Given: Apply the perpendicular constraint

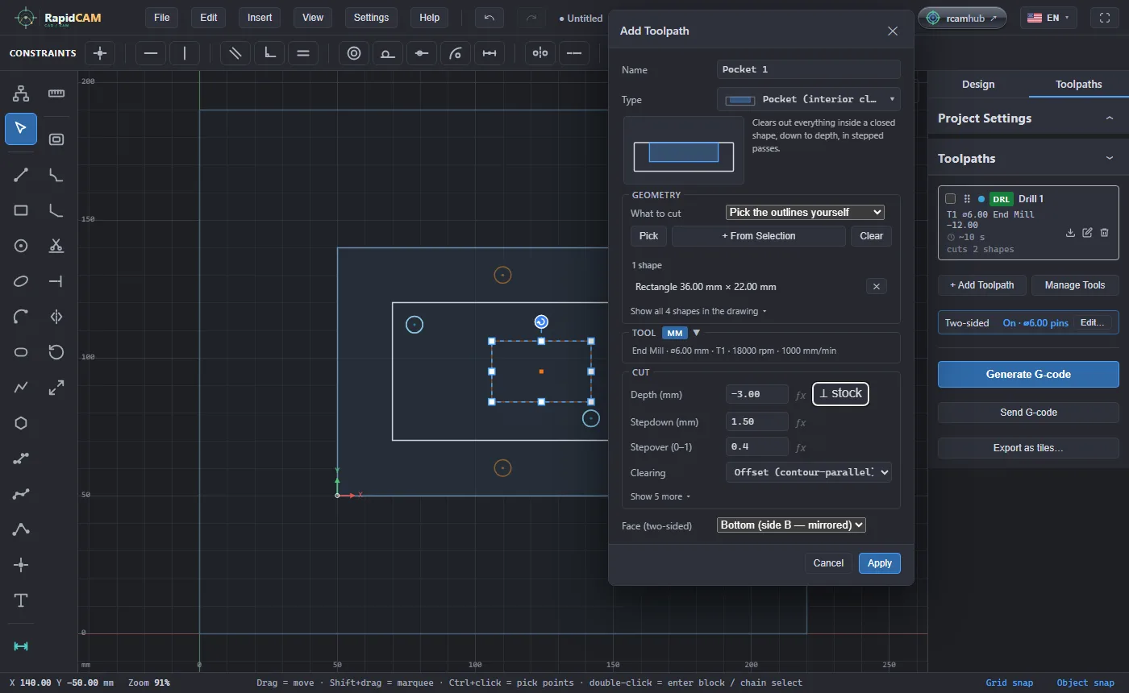Looking at the screenshot, I should (269, 53).
